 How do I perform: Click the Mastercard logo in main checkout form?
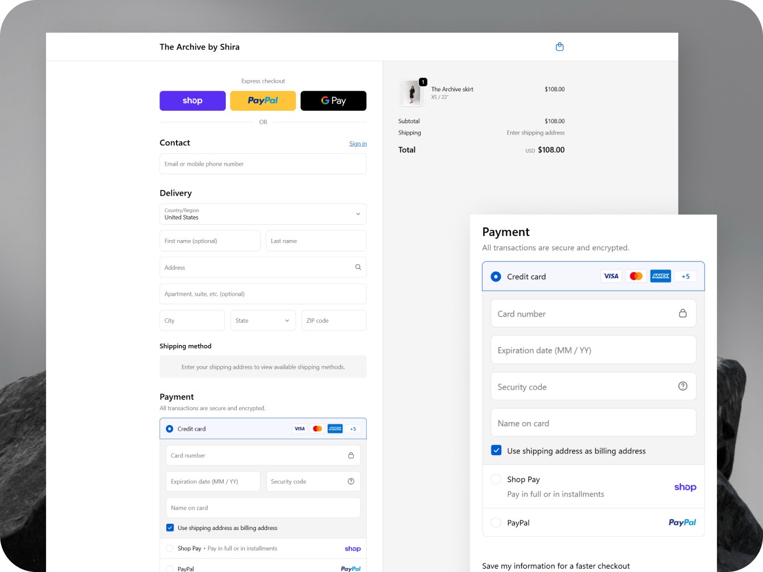pyautogui.click(x=317, y=428)
